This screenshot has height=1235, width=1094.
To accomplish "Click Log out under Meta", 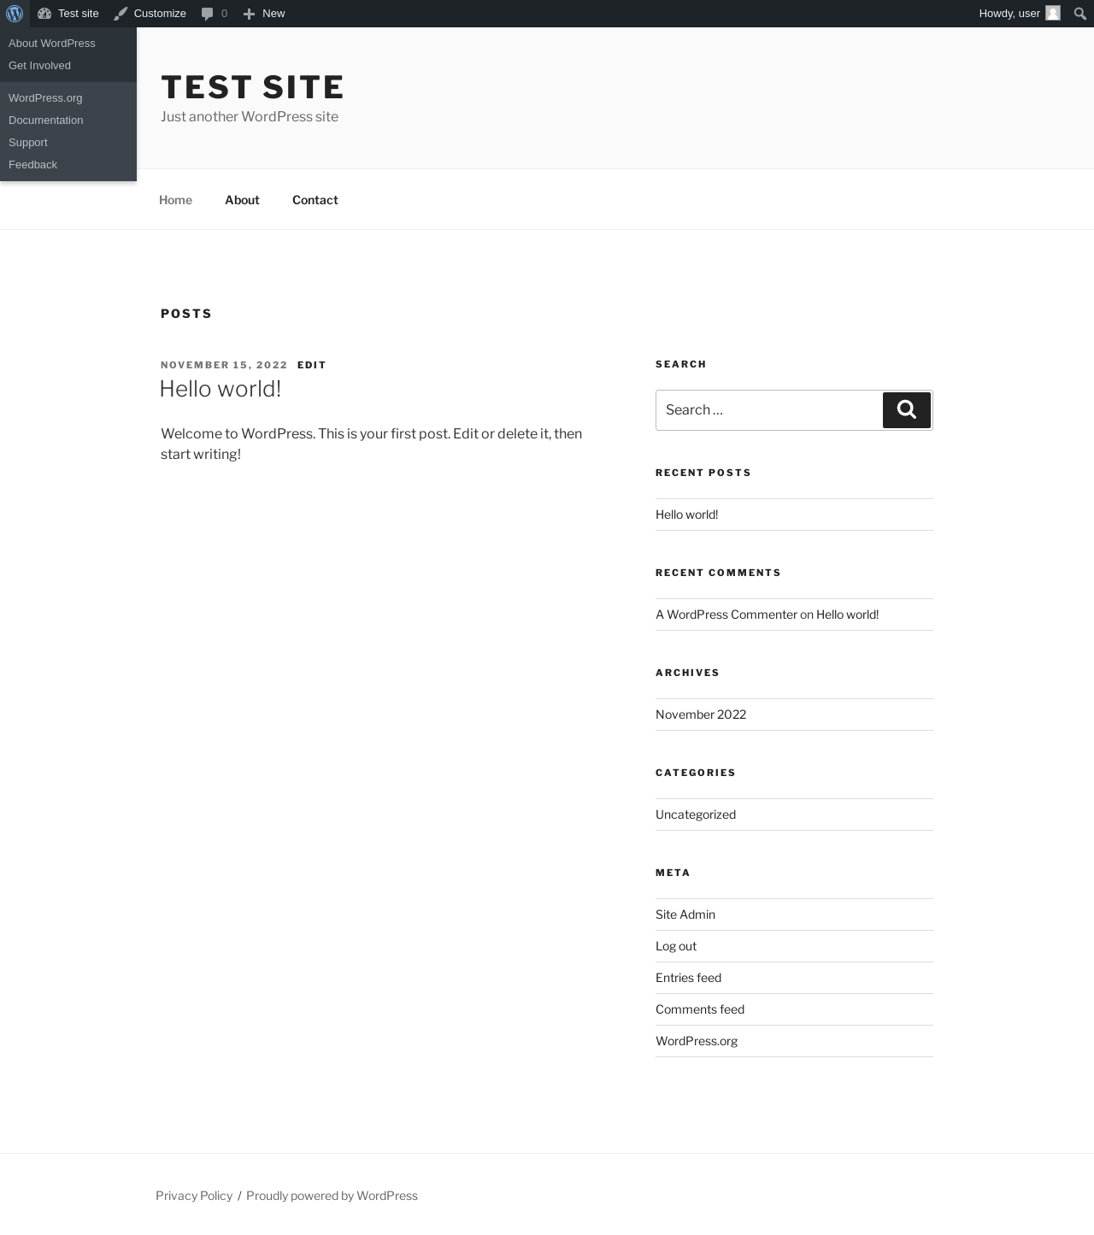I will tap(676, 946).
